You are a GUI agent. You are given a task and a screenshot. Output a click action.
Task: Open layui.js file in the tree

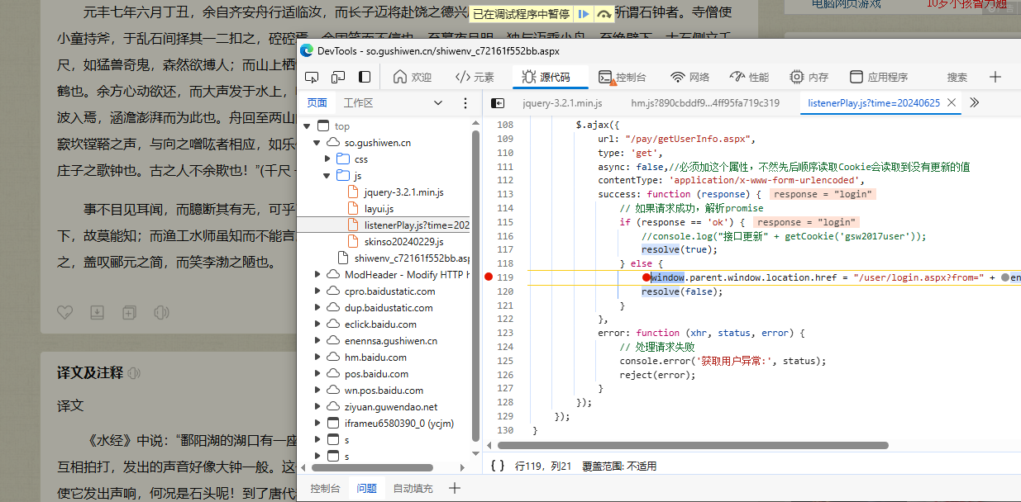[379, 209]
